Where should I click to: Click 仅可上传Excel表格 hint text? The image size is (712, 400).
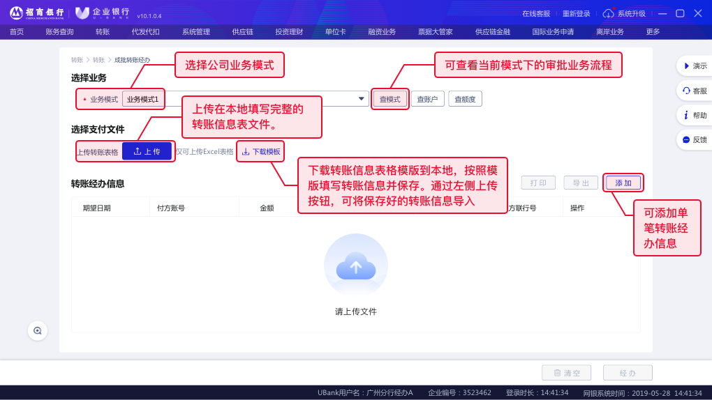pyautogui.click(x=205, y=151)
